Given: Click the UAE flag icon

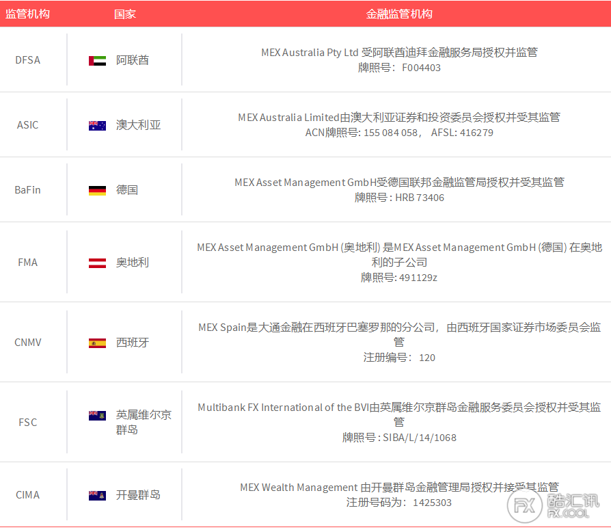Looking at the screenshot, I should click(x=97, y=61).
